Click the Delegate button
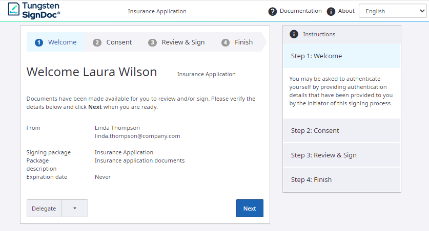Image resolution: width=429 pixels, height=231 pixels. tap(44, 209)
